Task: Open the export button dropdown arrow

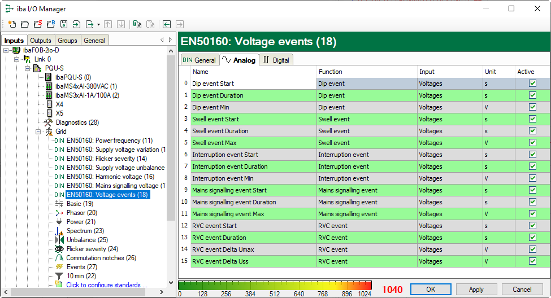Action: tap(98, 24)
